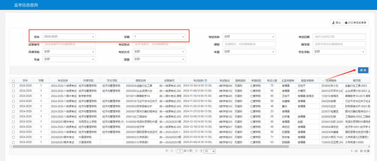This screenshot has width=377, height=161.
Task: Click the 打印考场名单表 print button
Action: click(x=356, y=23)
